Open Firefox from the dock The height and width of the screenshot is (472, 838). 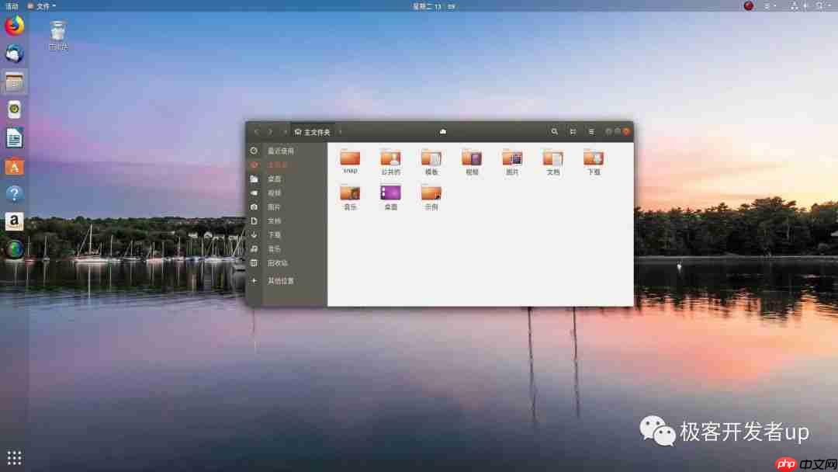14,26
